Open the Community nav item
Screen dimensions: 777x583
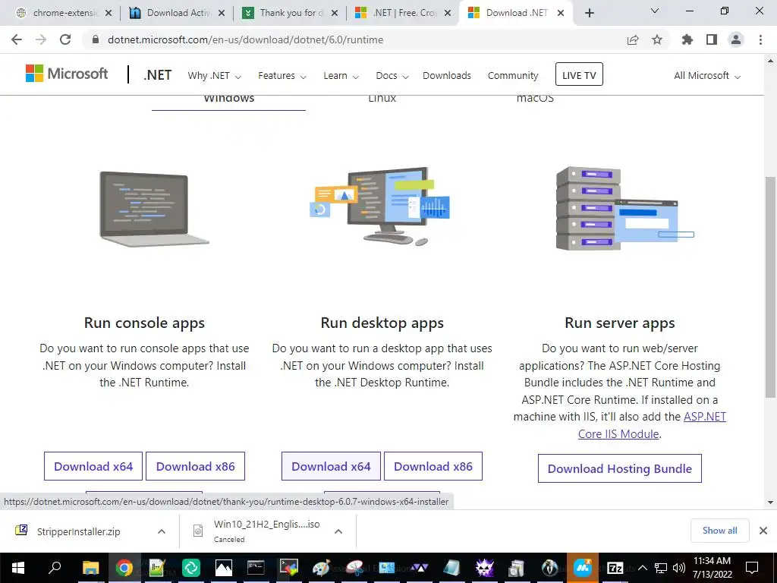pos(513,76)
